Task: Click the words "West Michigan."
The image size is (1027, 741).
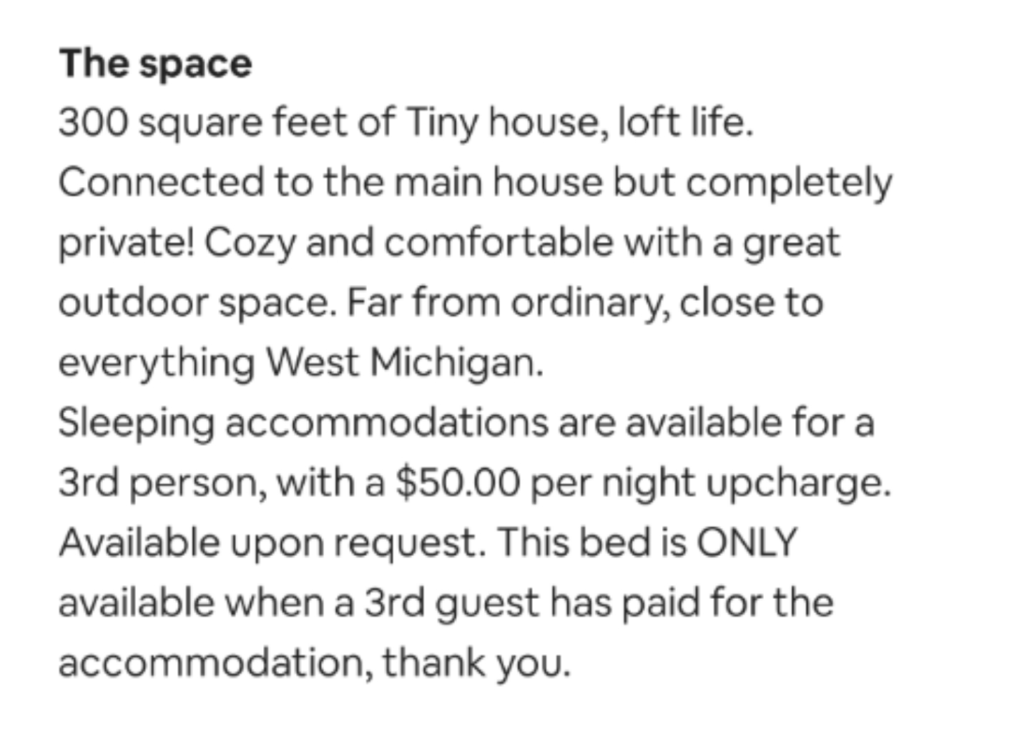Action: [405, 363]
